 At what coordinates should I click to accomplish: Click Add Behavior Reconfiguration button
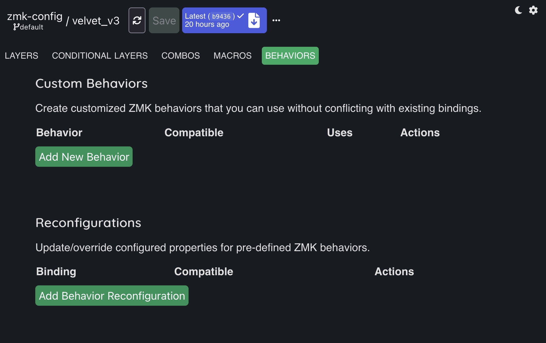pyautogui.click(x=112, y=296)
